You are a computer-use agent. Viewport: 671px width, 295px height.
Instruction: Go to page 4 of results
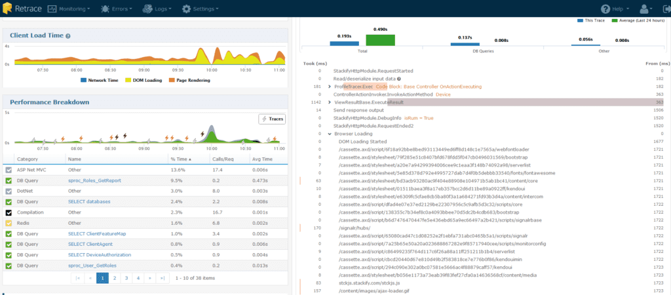point(139,278)
